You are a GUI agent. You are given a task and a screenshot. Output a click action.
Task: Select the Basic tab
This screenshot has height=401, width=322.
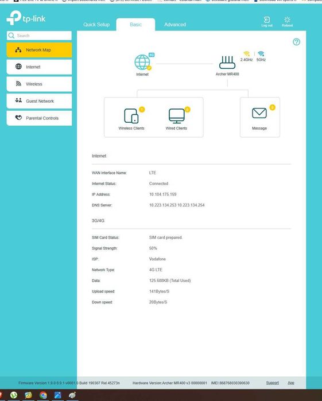pyautogui.click(x=135, y=25)
